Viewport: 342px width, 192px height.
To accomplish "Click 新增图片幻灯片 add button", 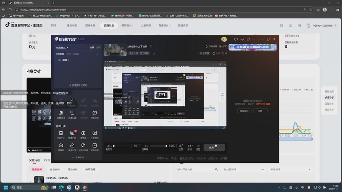I will tap(78, 85).
